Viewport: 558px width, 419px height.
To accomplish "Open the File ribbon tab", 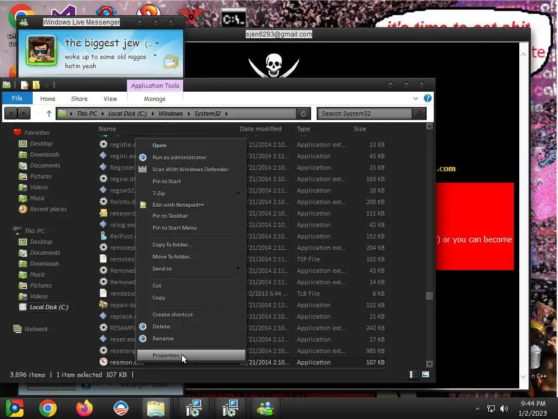I will (x=17, y=98).
